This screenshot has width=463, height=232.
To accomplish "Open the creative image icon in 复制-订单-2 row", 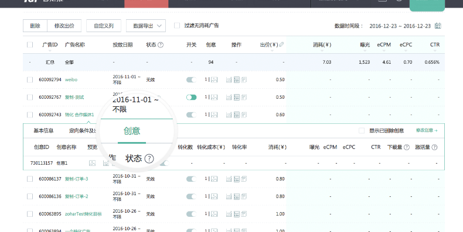I will click(x=214, y=196).
